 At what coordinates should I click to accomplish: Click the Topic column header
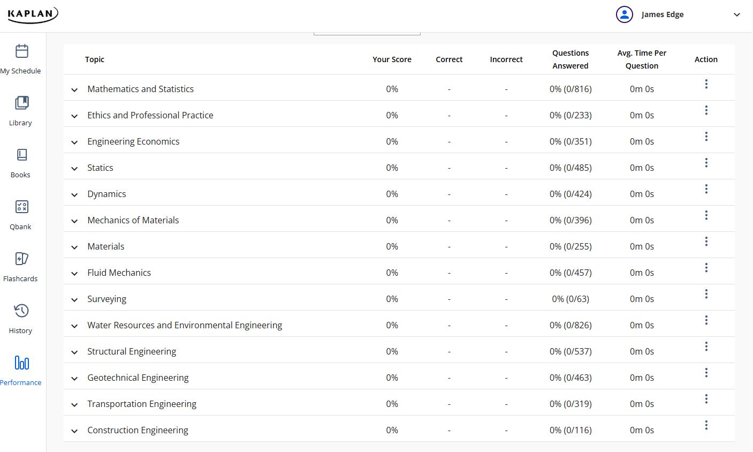coord(95,59)
